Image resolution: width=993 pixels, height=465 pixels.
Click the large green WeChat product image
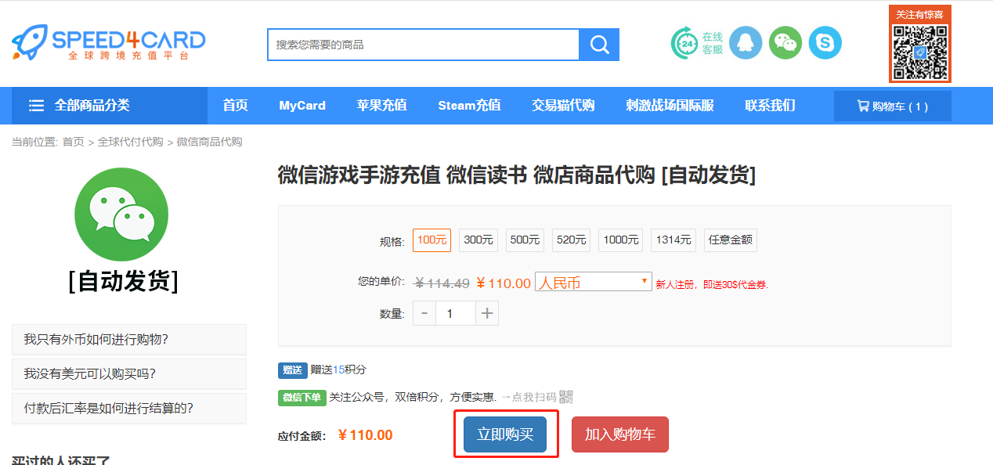[x=121, y=214]
